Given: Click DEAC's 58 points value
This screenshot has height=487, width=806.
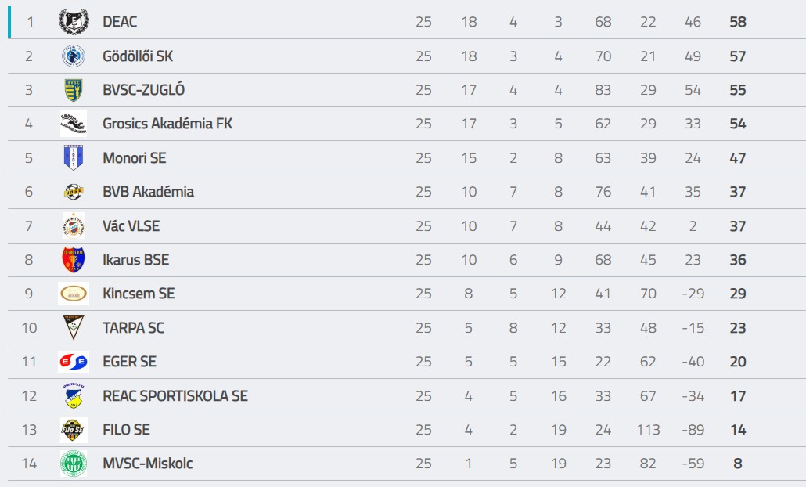Looking at the screenshot, I should [737, 22].
